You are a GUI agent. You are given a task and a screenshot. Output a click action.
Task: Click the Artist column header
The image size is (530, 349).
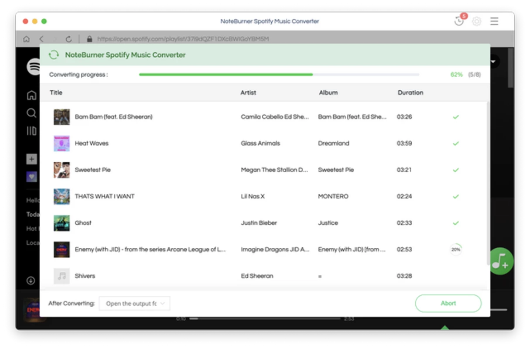(x=248, y=92)
